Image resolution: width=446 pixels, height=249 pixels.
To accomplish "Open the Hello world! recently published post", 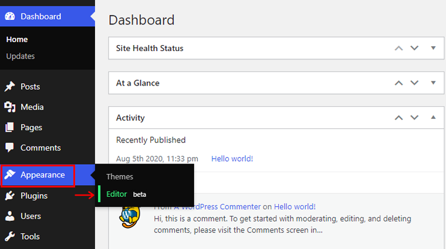I will (x=232, y=159).
